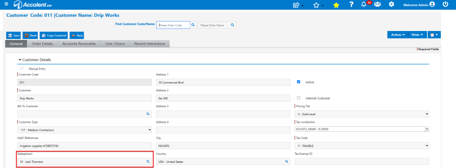Click the Please Enter Code field

(x=173, y=25)
